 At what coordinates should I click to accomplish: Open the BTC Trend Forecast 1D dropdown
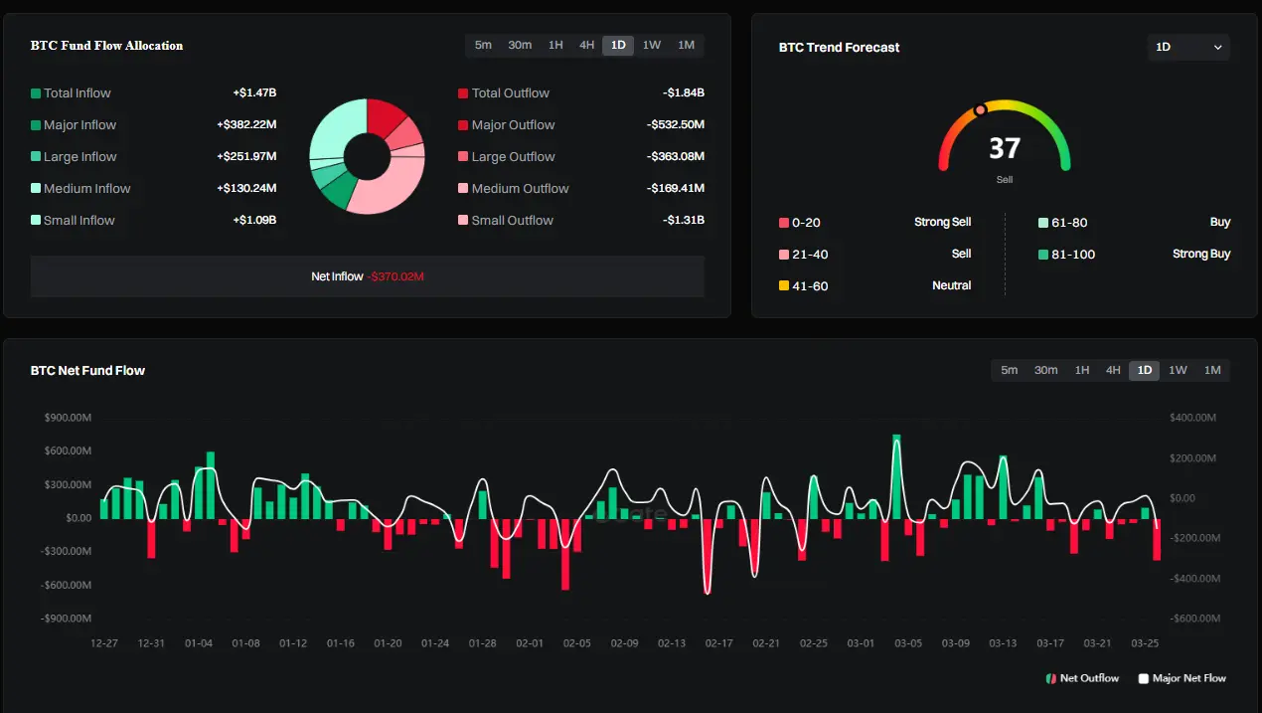coord(1188,47)
